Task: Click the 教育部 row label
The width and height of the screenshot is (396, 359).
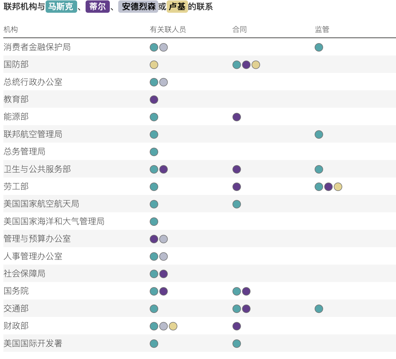Action: 16,99
